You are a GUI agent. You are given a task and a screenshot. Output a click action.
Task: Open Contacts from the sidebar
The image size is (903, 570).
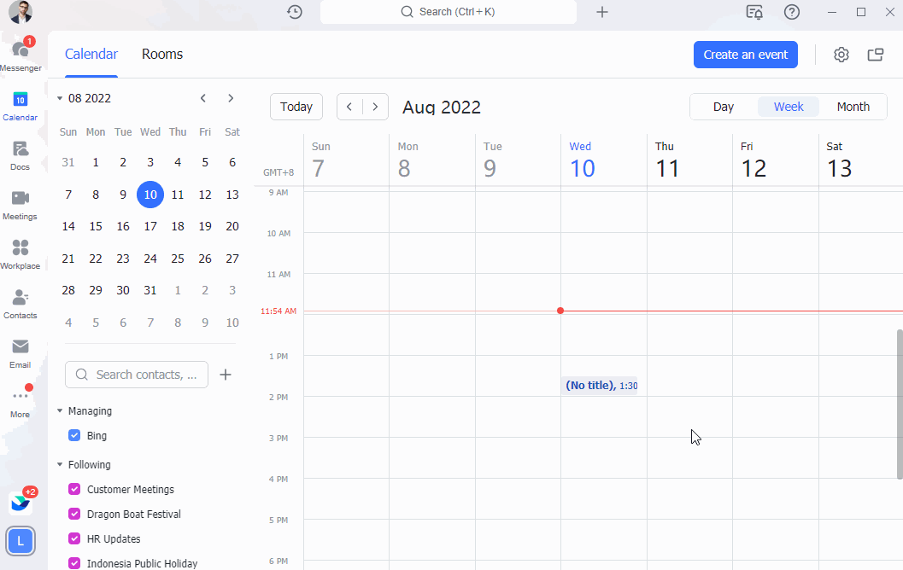[21, 302]
